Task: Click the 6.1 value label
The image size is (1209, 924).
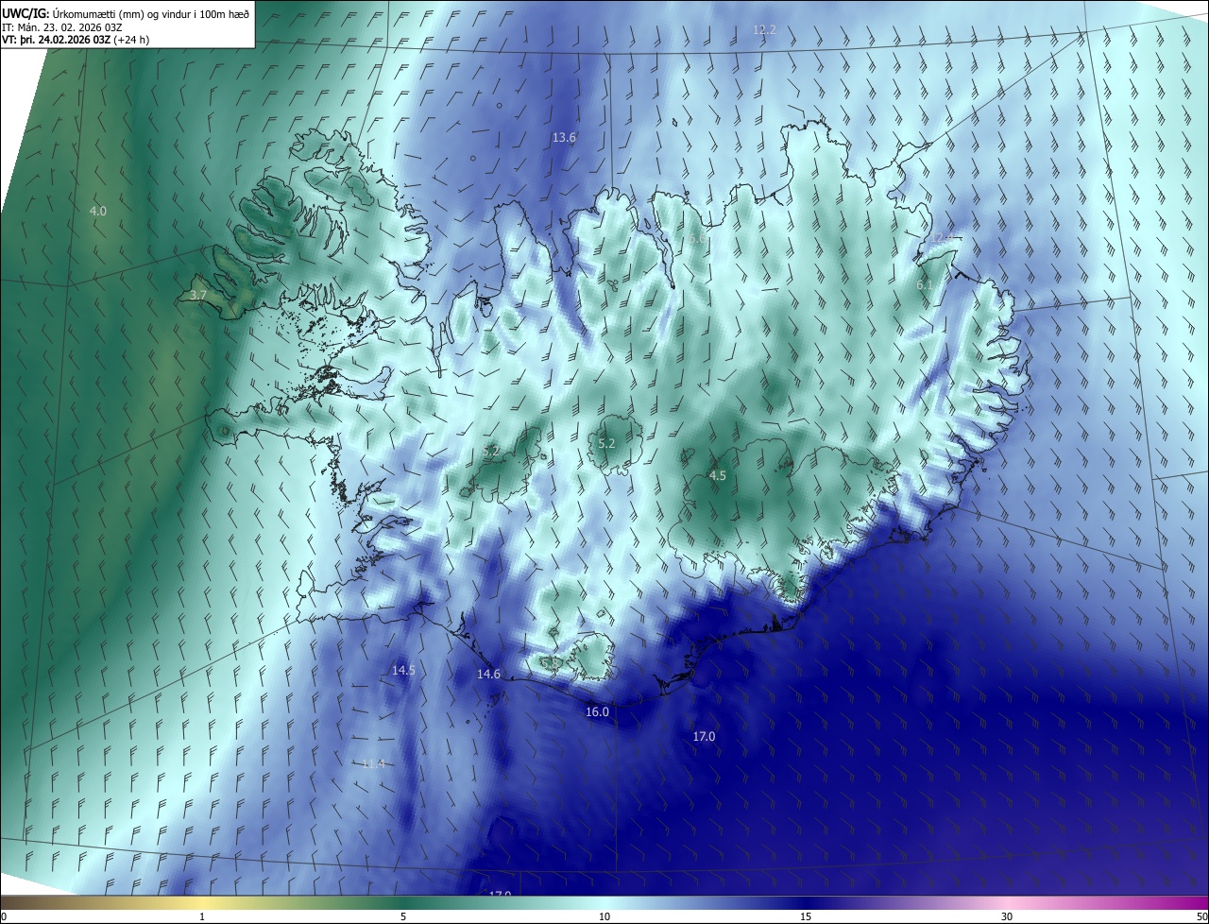Action: (x=925, y=284)
